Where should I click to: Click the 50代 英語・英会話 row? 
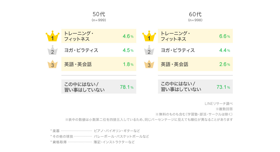[x=99, y=64]
